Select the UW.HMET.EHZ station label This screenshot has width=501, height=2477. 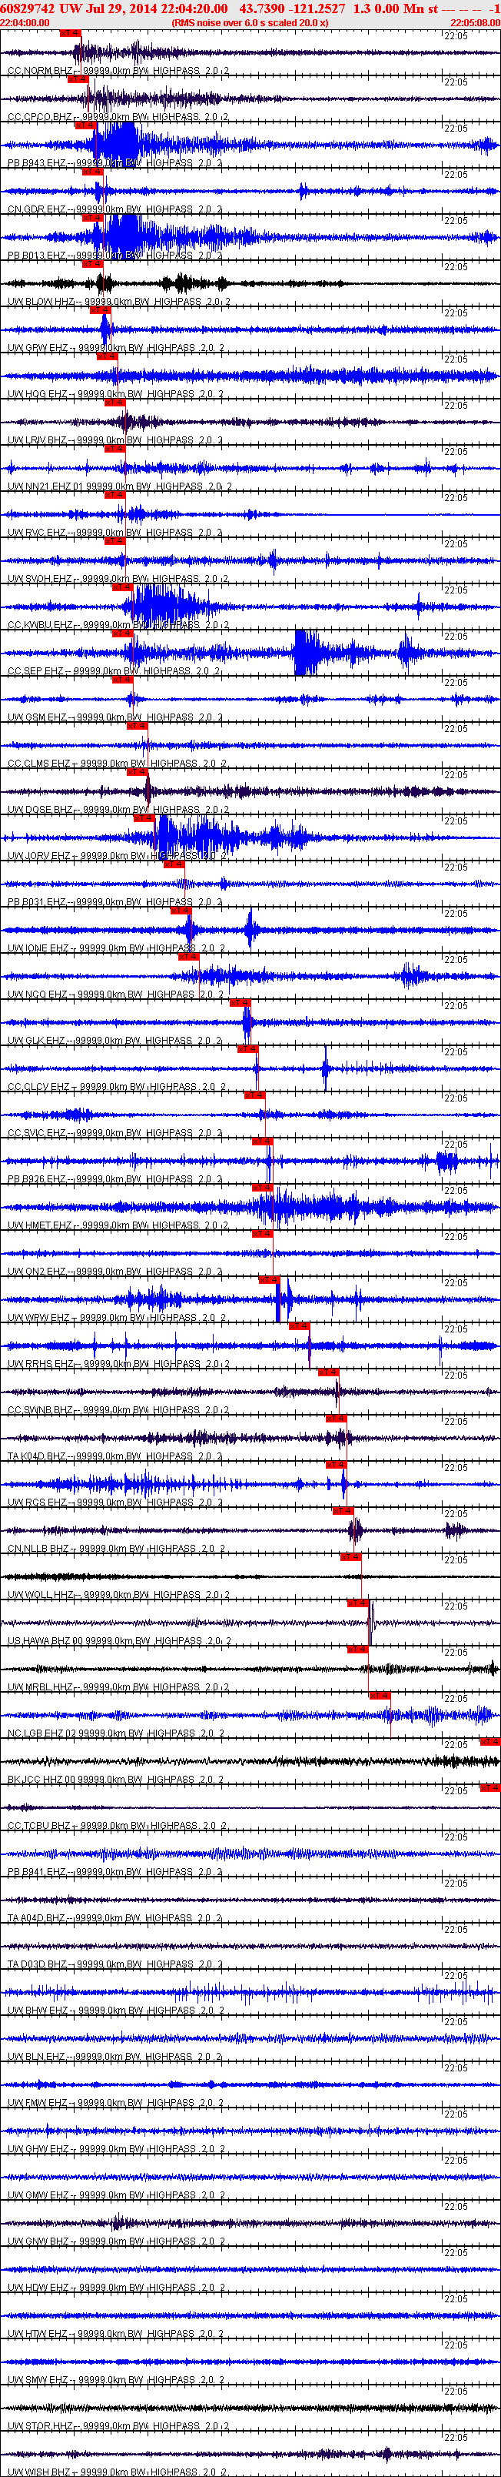[x=40, y=1225]
